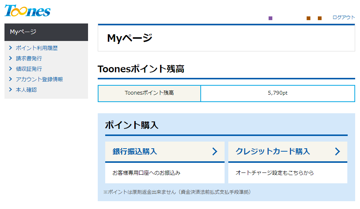Click the Toonesポイント残高 table label cell
The width and height of the screenshot is (360, 209).
click(x=149, y=93)
